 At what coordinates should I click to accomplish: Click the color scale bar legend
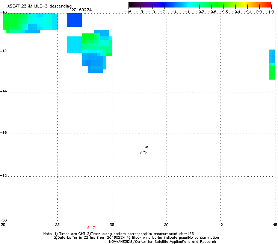(x=200, y=5)
